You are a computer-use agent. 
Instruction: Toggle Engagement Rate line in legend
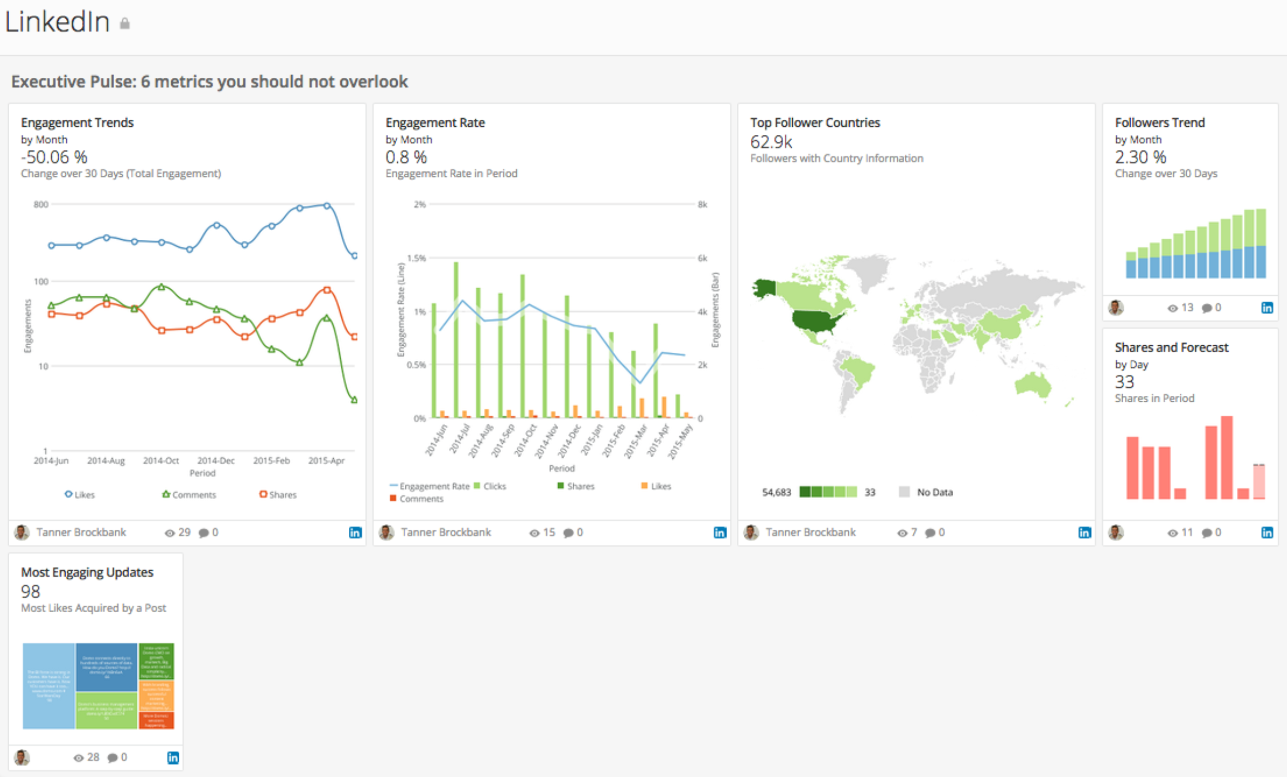click(x=430, y=486)
